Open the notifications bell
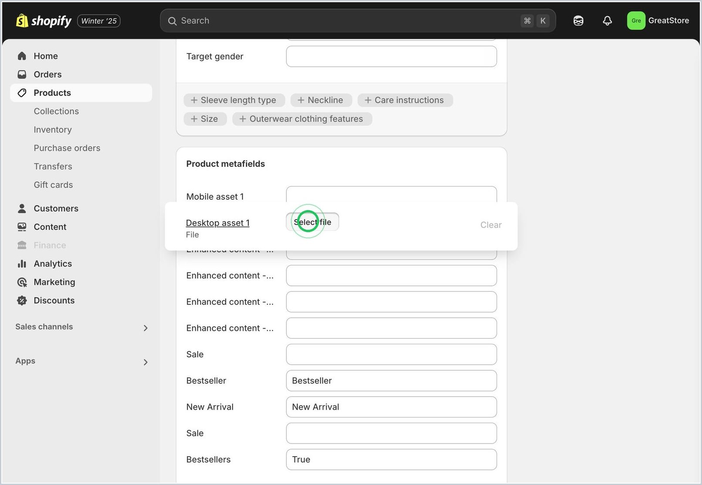 607,20
